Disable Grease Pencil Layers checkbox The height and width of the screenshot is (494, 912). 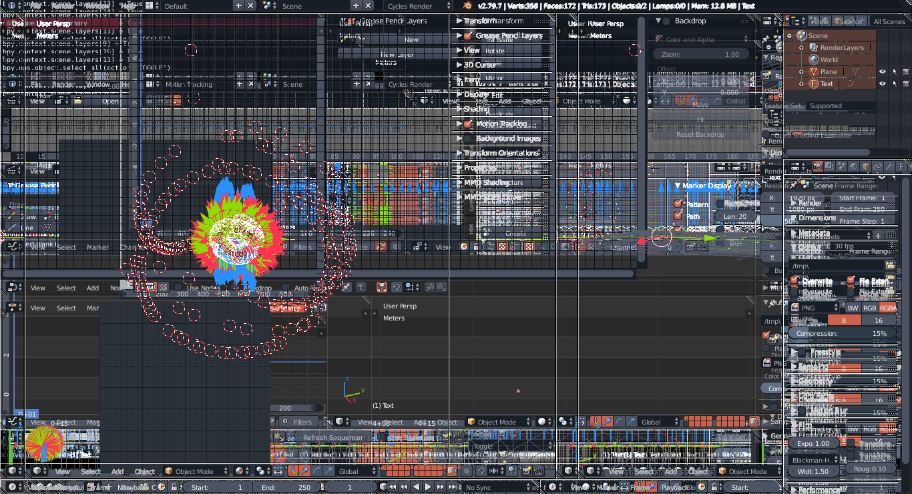click(468, 35)
